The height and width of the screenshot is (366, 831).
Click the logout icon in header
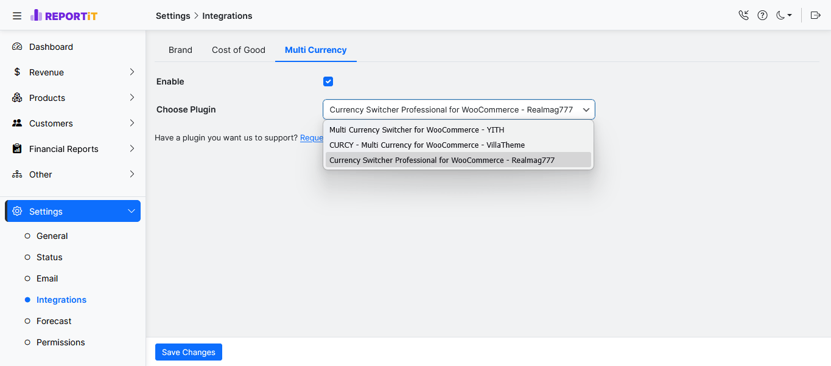pos(816,16)
